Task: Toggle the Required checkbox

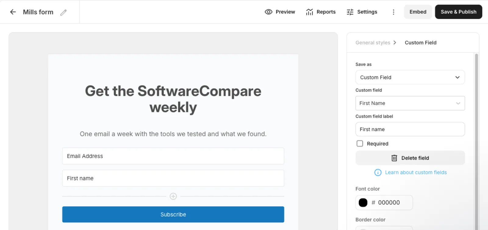Action: [360, 144]
